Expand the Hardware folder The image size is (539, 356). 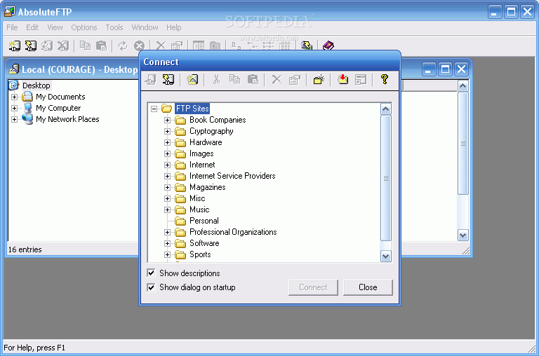click(x=168, y=142)
